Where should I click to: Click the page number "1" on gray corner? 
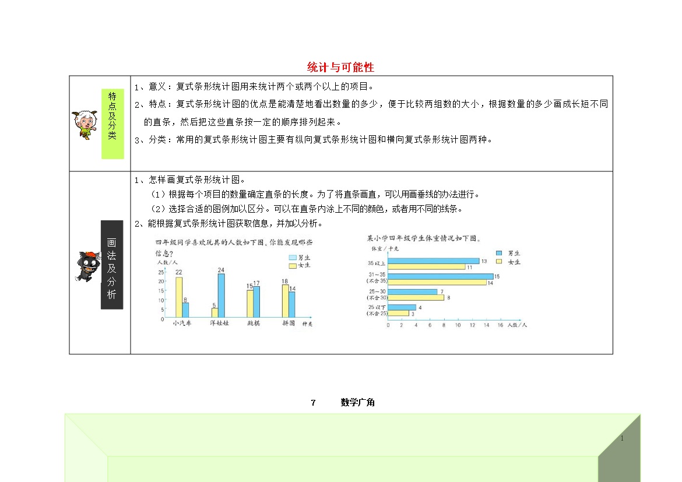click(x=622, y=438)
